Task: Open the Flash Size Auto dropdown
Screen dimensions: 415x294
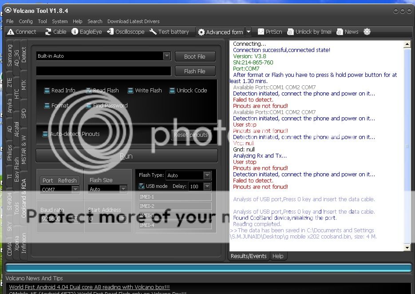Action: coord(123,189)
